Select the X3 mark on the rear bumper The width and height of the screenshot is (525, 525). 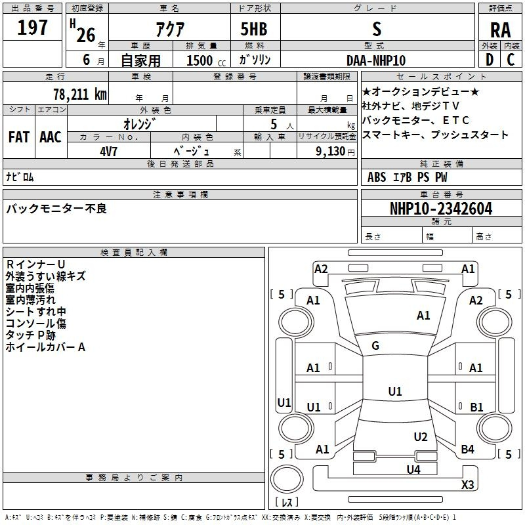467,484
